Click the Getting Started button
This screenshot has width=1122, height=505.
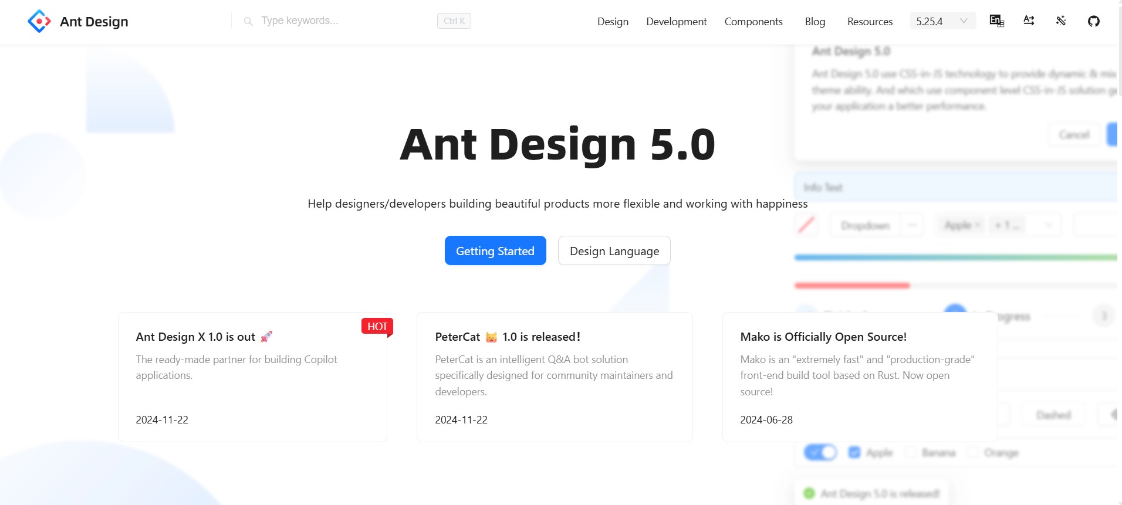495,250
